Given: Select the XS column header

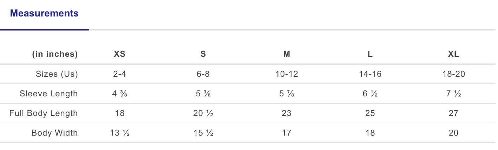Looking at the screenshot, I should pos(119,54).
